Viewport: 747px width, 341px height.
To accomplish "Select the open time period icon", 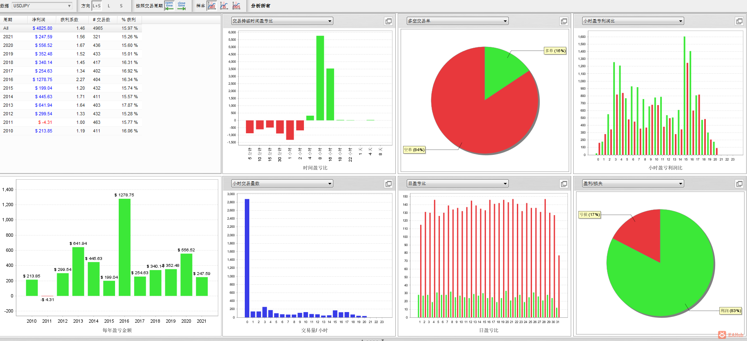I will tap(169, 6).
